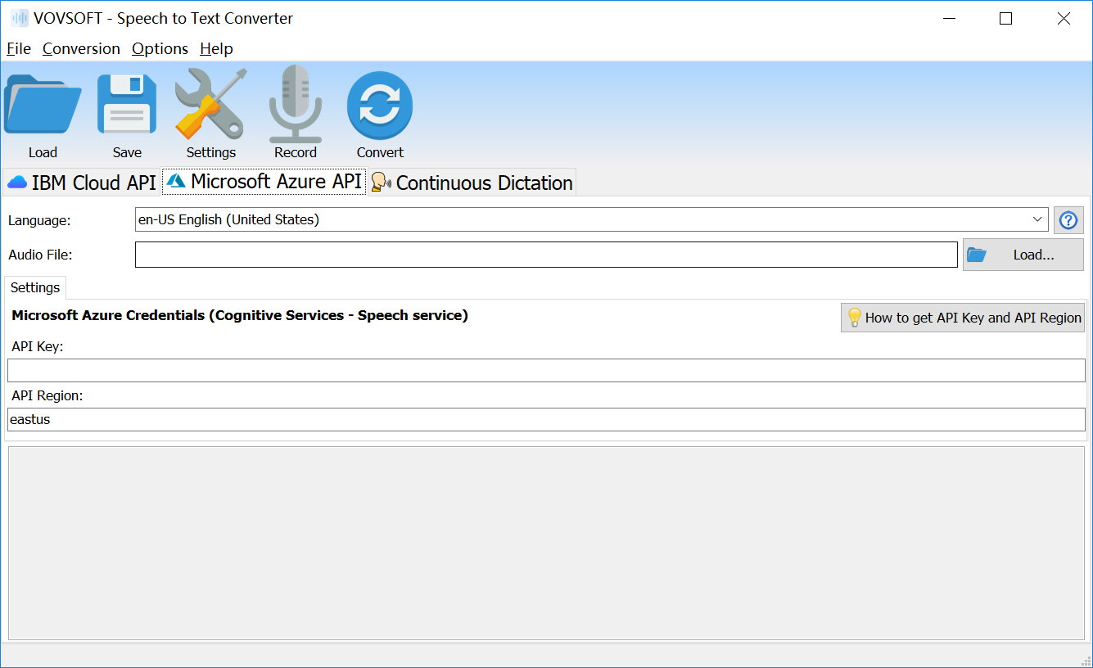The height and width of the screenshot is (668, 1093).
Task: Click the Save floppy disk icon
Action: click(x=127, y=105)
